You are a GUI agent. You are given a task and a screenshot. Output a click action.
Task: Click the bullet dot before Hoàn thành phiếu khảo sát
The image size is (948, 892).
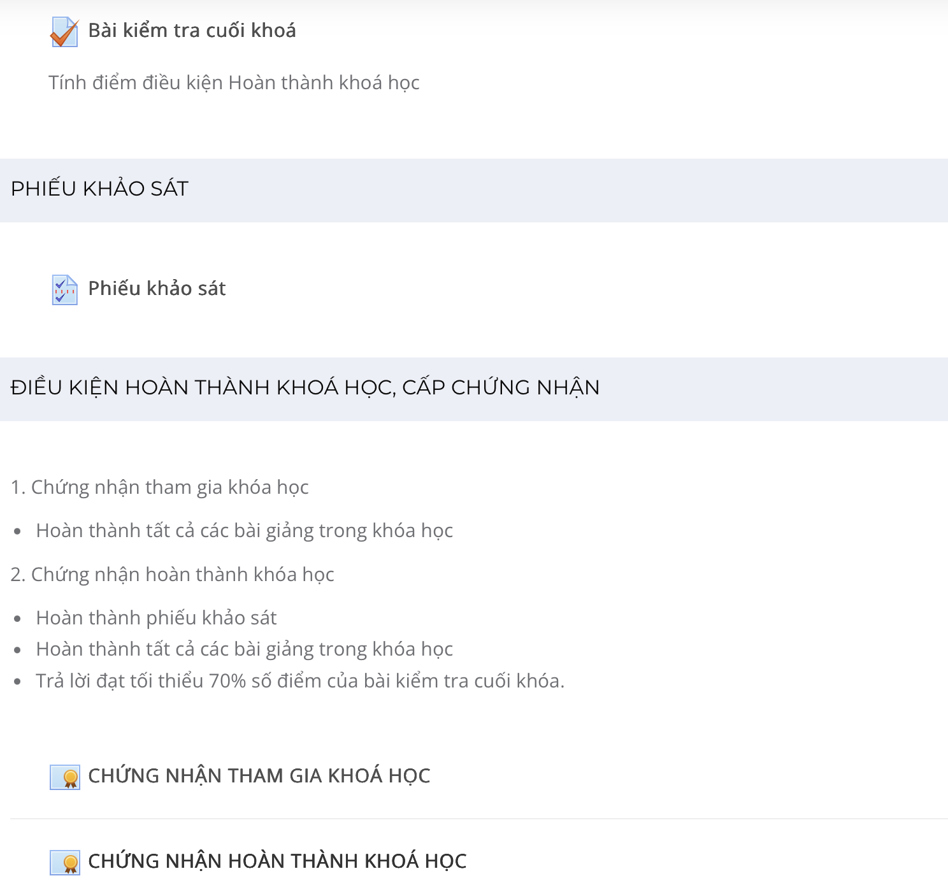tap(17, 619)
